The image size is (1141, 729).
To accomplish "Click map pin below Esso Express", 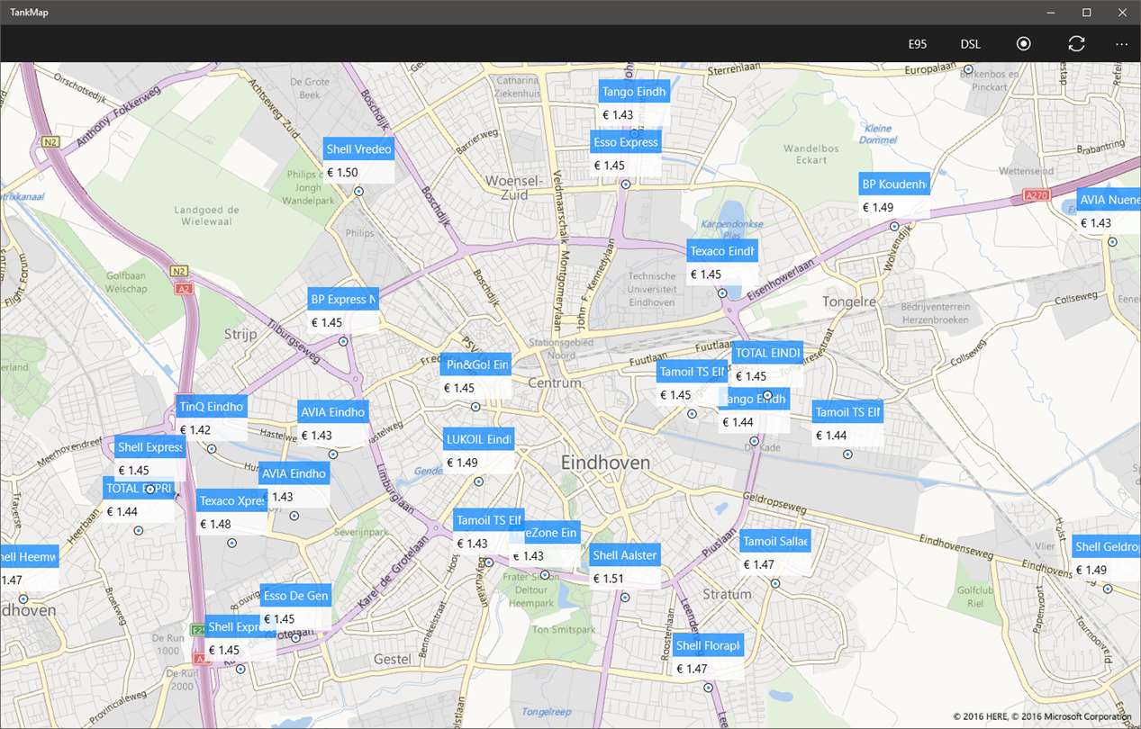I will (626, 184).
